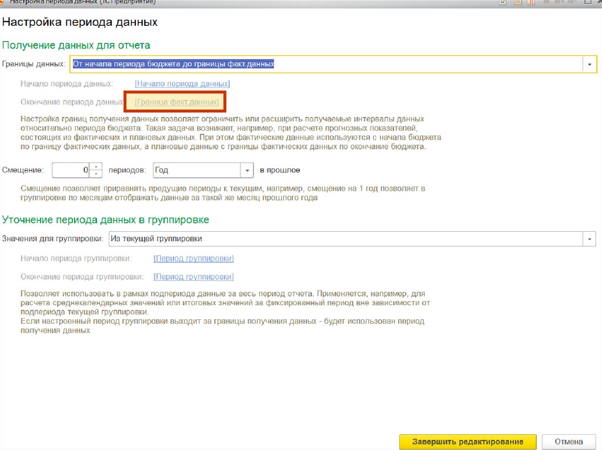Click the Окончание периода данных label
Viewport: 602px width, 450px height.
(x=72, y=102)
